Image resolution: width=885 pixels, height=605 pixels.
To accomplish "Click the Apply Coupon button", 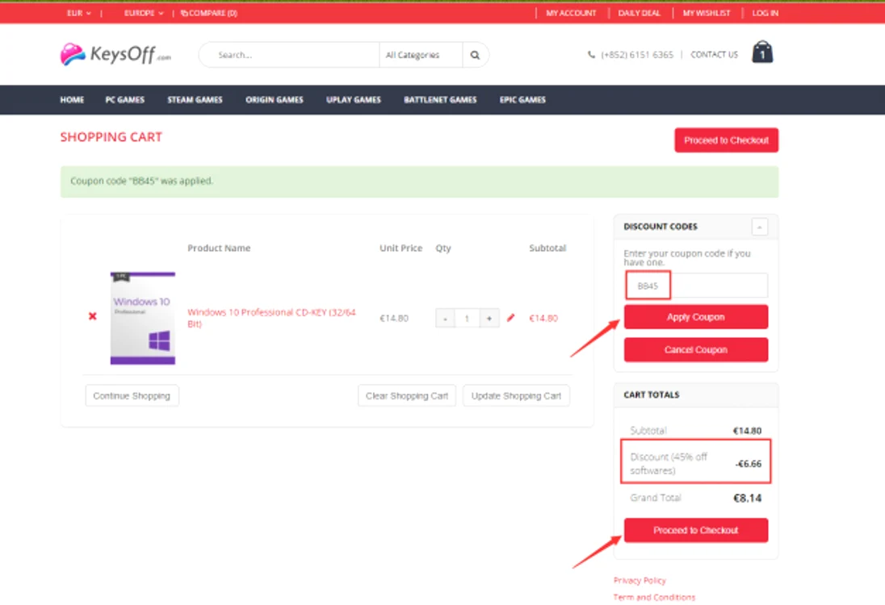I will coord(696,317).
